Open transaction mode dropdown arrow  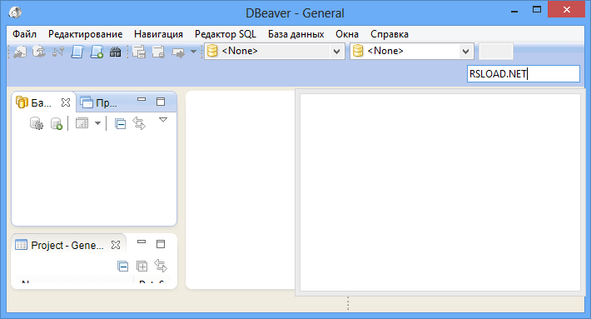193,52
